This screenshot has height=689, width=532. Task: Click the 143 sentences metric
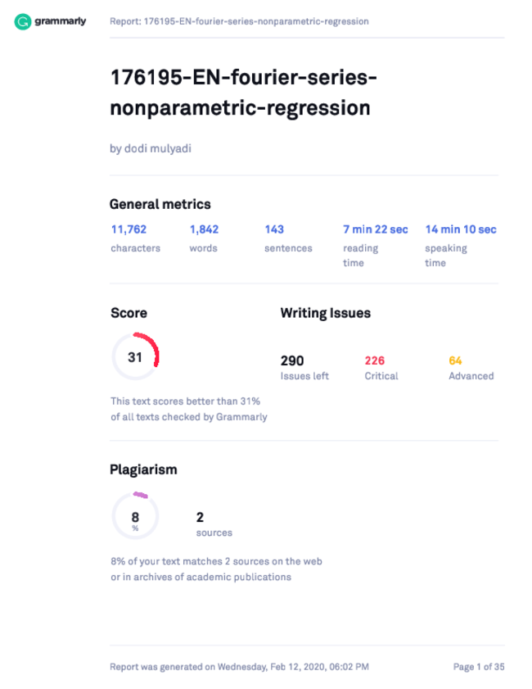click(x=288, y=238)
